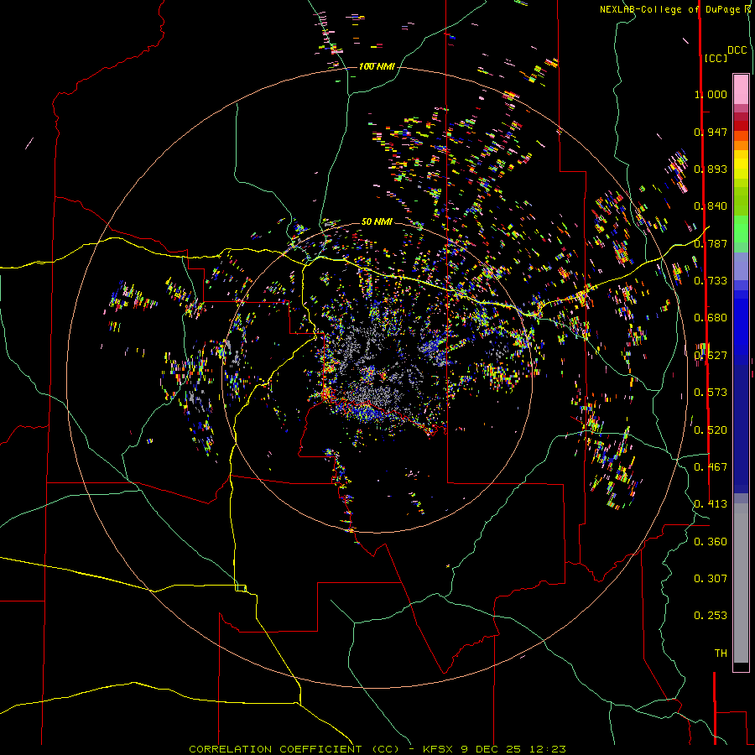Click the 9 DEC 25 date text
The width and height of the screenshot is (755, 755).
click(492, 749)
